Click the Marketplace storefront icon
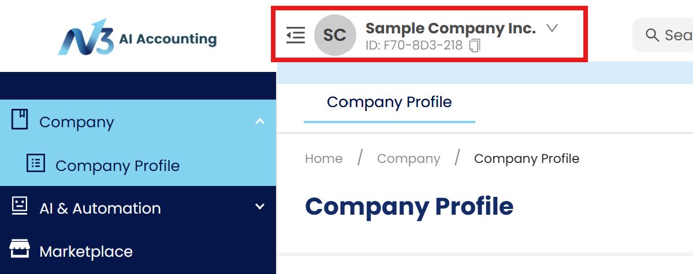 point(20,250)
